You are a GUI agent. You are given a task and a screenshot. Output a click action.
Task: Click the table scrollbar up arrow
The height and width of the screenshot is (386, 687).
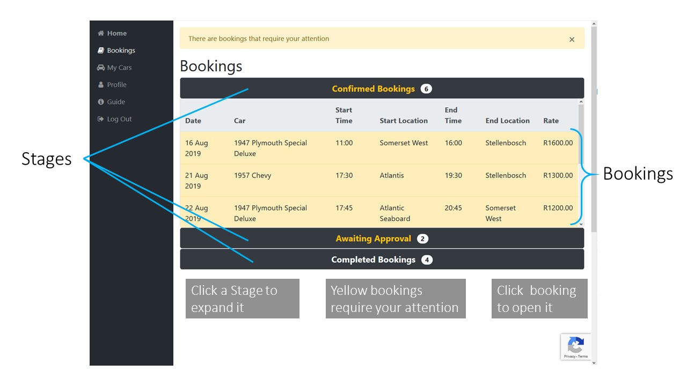pyautogui.click(x=581, y=102)
